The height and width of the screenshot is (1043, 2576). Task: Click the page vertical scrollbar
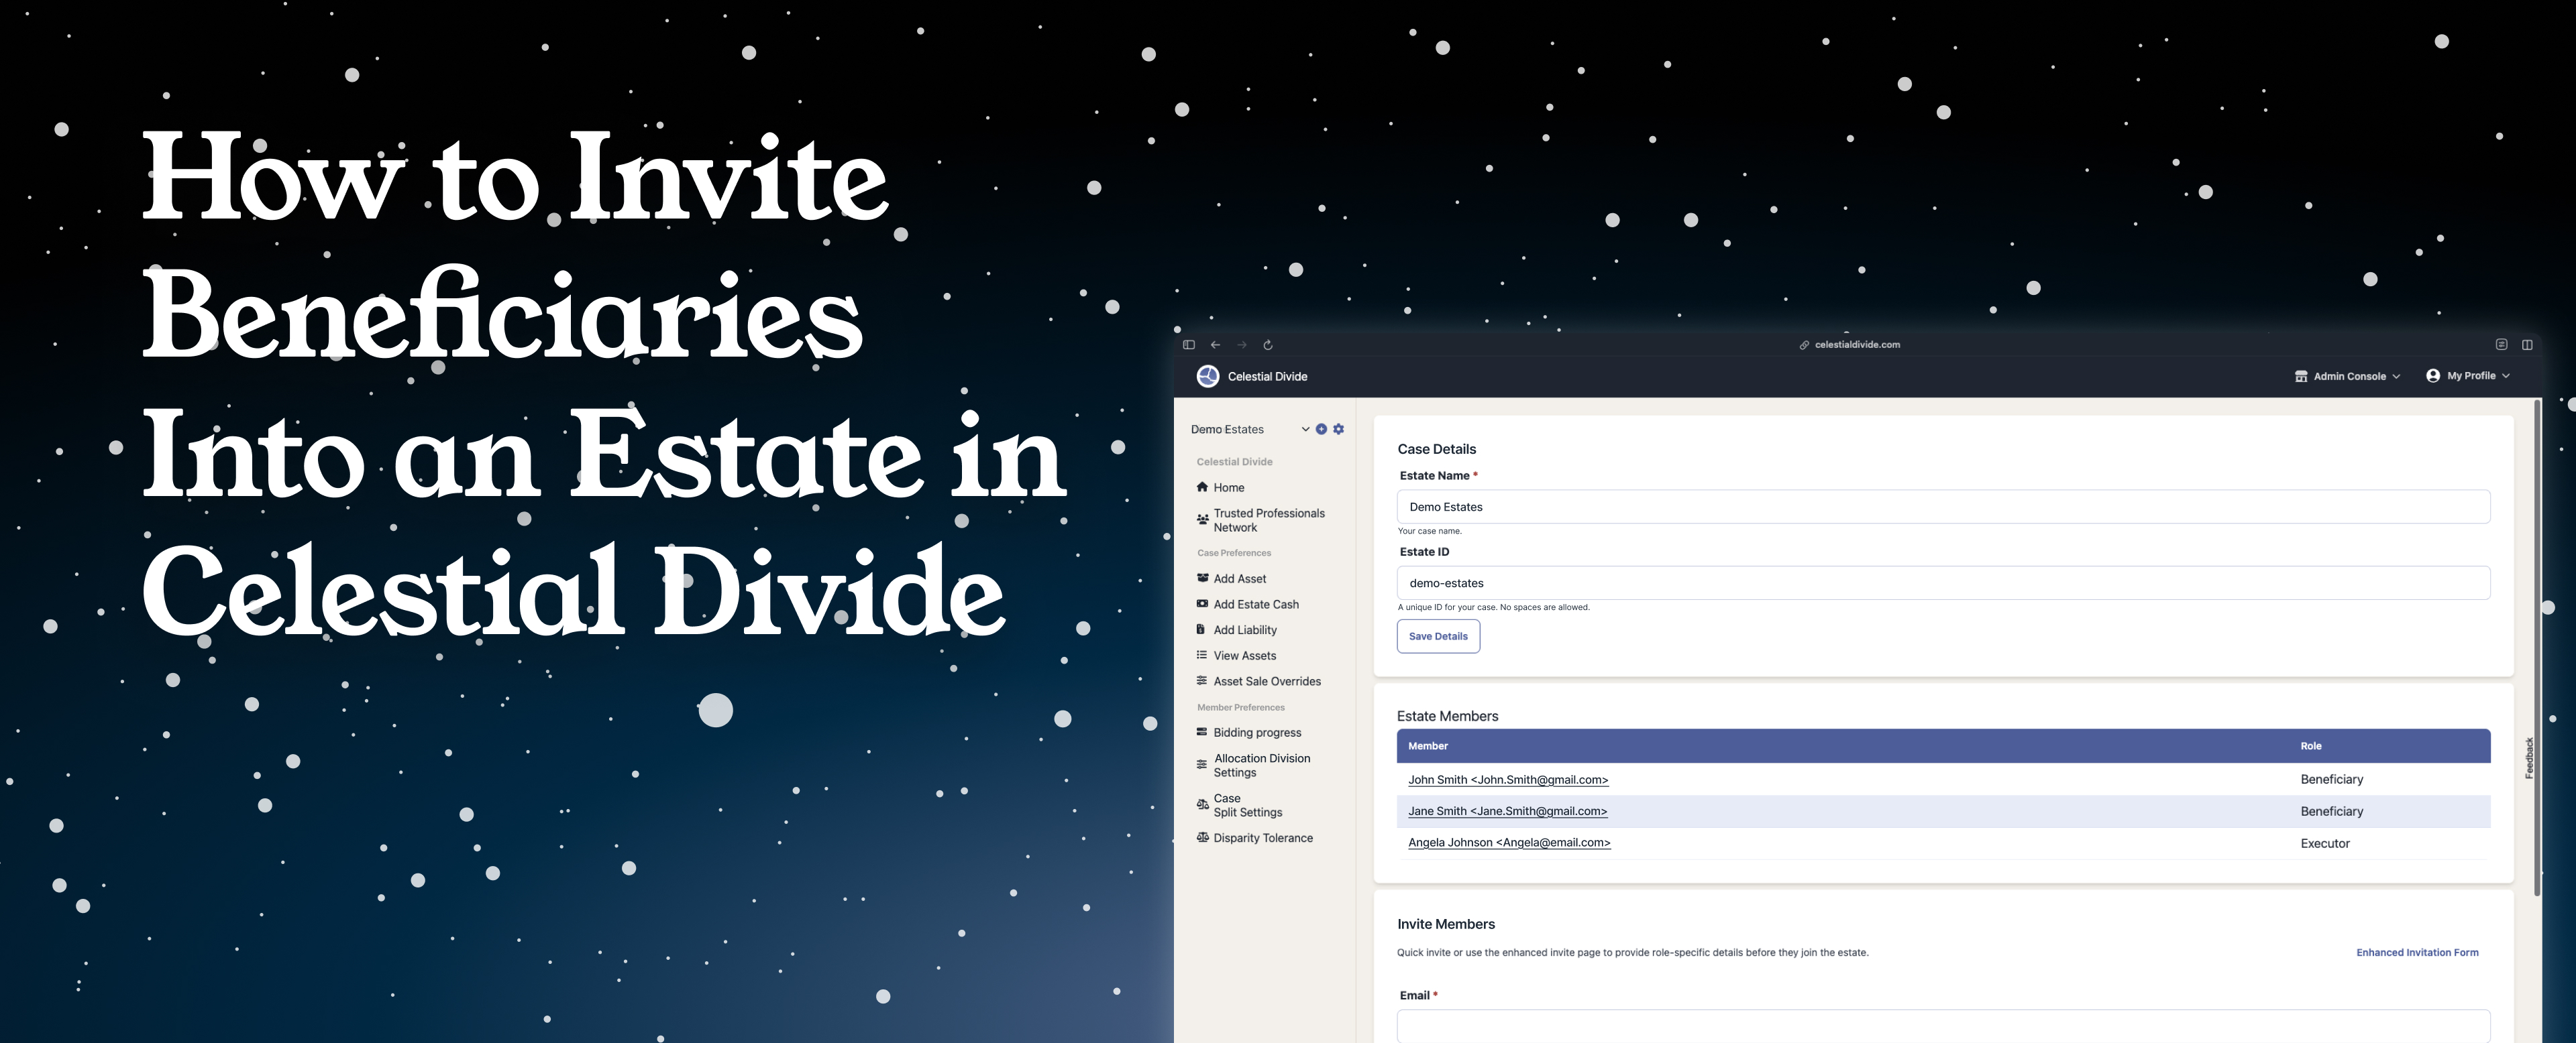click(x=2537, y=648)
